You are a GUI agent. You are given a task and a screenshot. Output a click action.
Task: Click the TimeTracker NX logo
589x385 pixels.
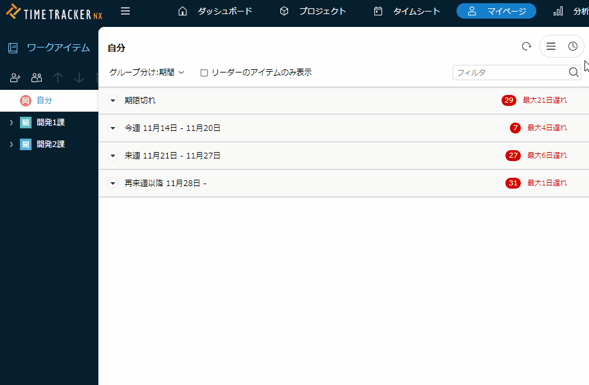click(x=54, y=12)
